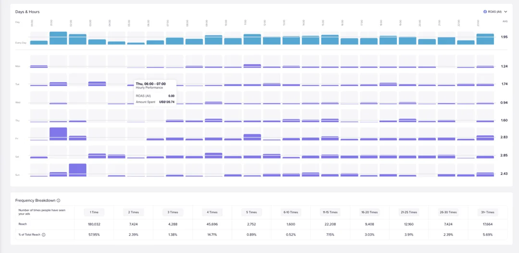Click the Tuesday 03:00 bar
The height and width of the screenshot is (253, 519).
click(97, 84)
